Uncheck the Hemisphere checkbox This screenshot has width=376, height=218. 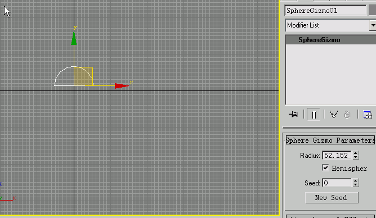coord(325,168)
